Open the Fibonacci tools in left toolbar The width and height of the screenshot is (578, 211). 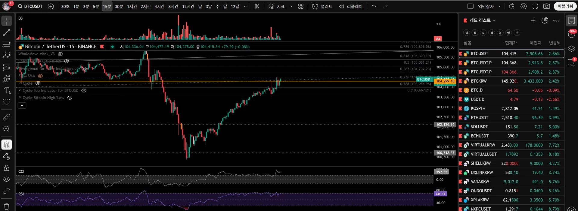(x=6, y=44)
